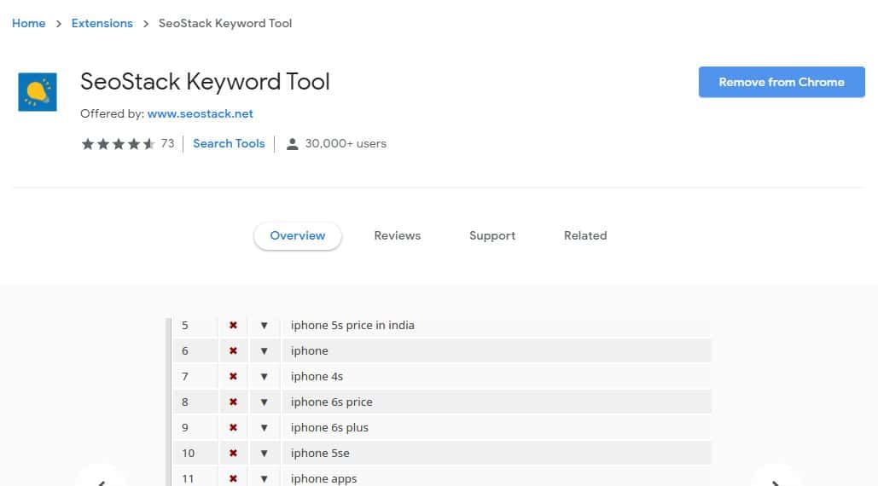Switch to the Reviews tab

pos(397,236)
